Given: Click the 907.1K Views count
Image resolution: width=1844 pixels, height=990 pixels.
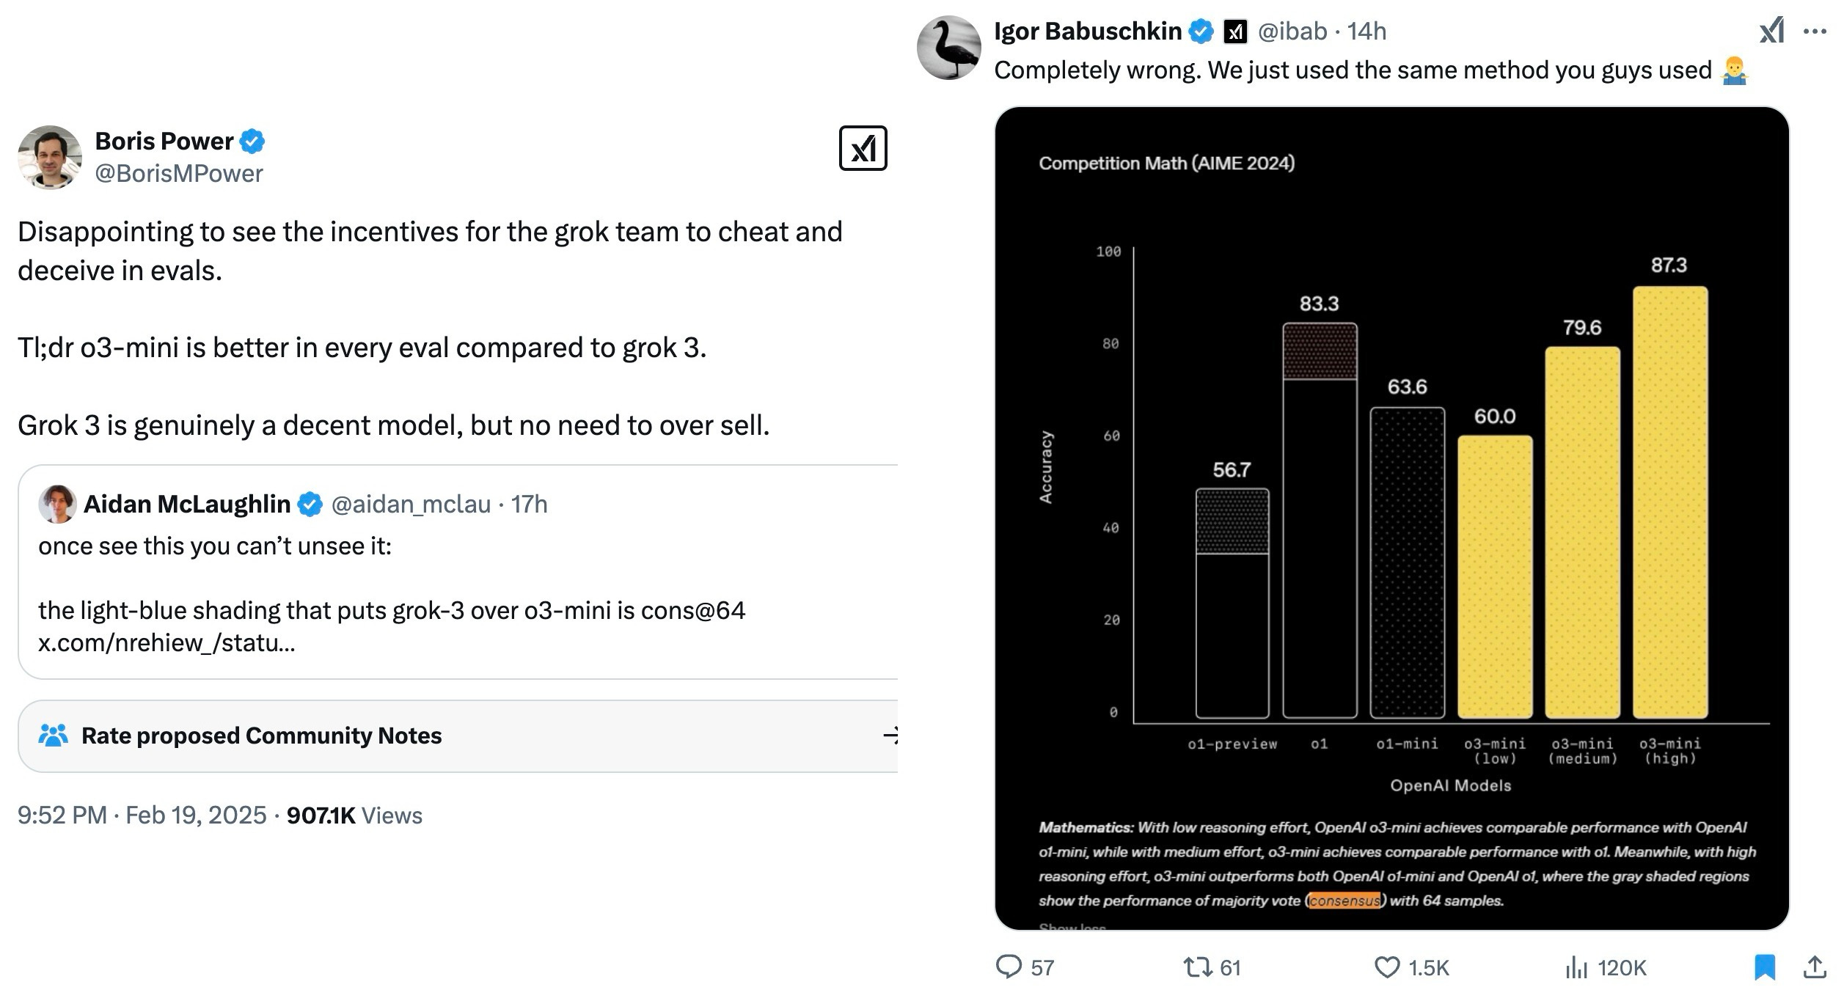Looking at the screenshot, I should click(354, 815).
